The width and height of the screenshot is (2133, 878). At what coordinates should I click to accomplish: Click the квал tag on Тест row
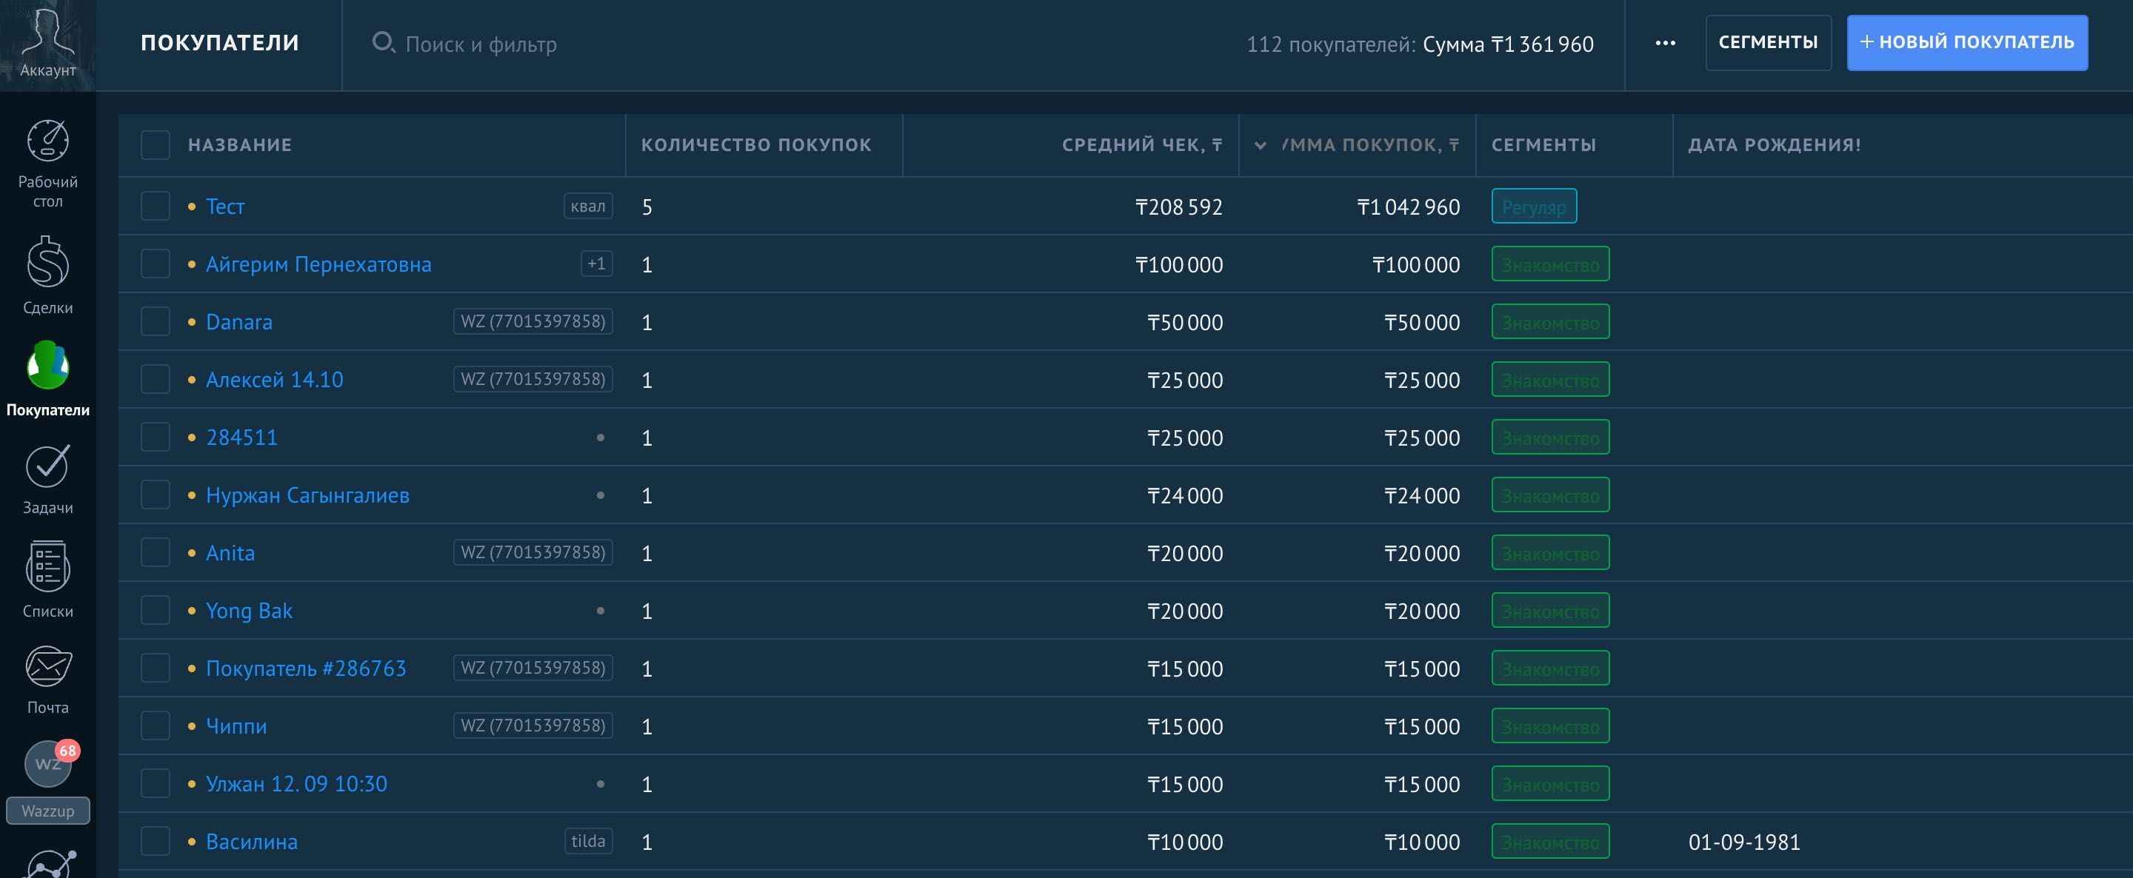point(588,206)
